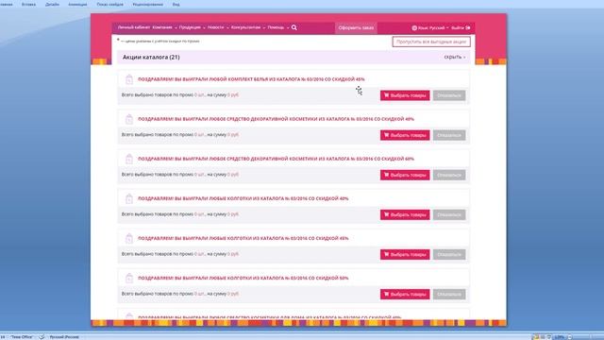
Task: Open the Компания dropdown menu
Action: pos(164,27)
